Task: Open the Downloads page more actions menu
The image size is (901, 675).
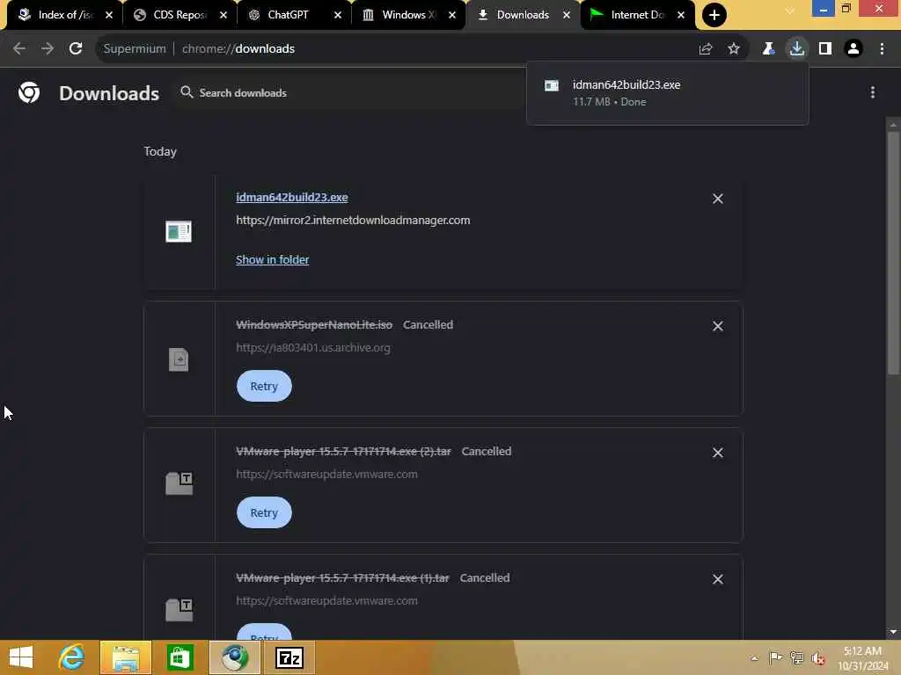Action: (872, 92)
